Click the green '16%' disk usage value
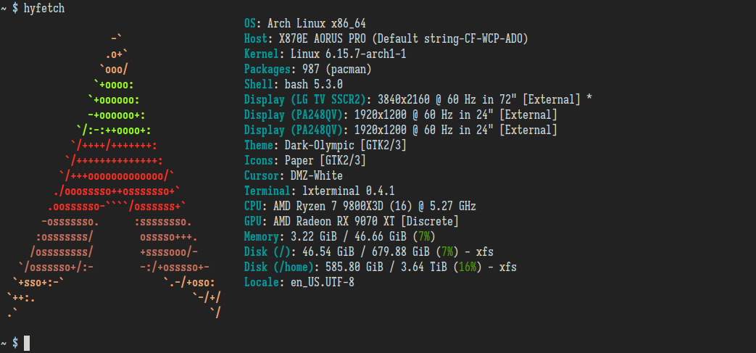This screenshot has height=353, width=756. pyautogui.click(x=468, y=267)
